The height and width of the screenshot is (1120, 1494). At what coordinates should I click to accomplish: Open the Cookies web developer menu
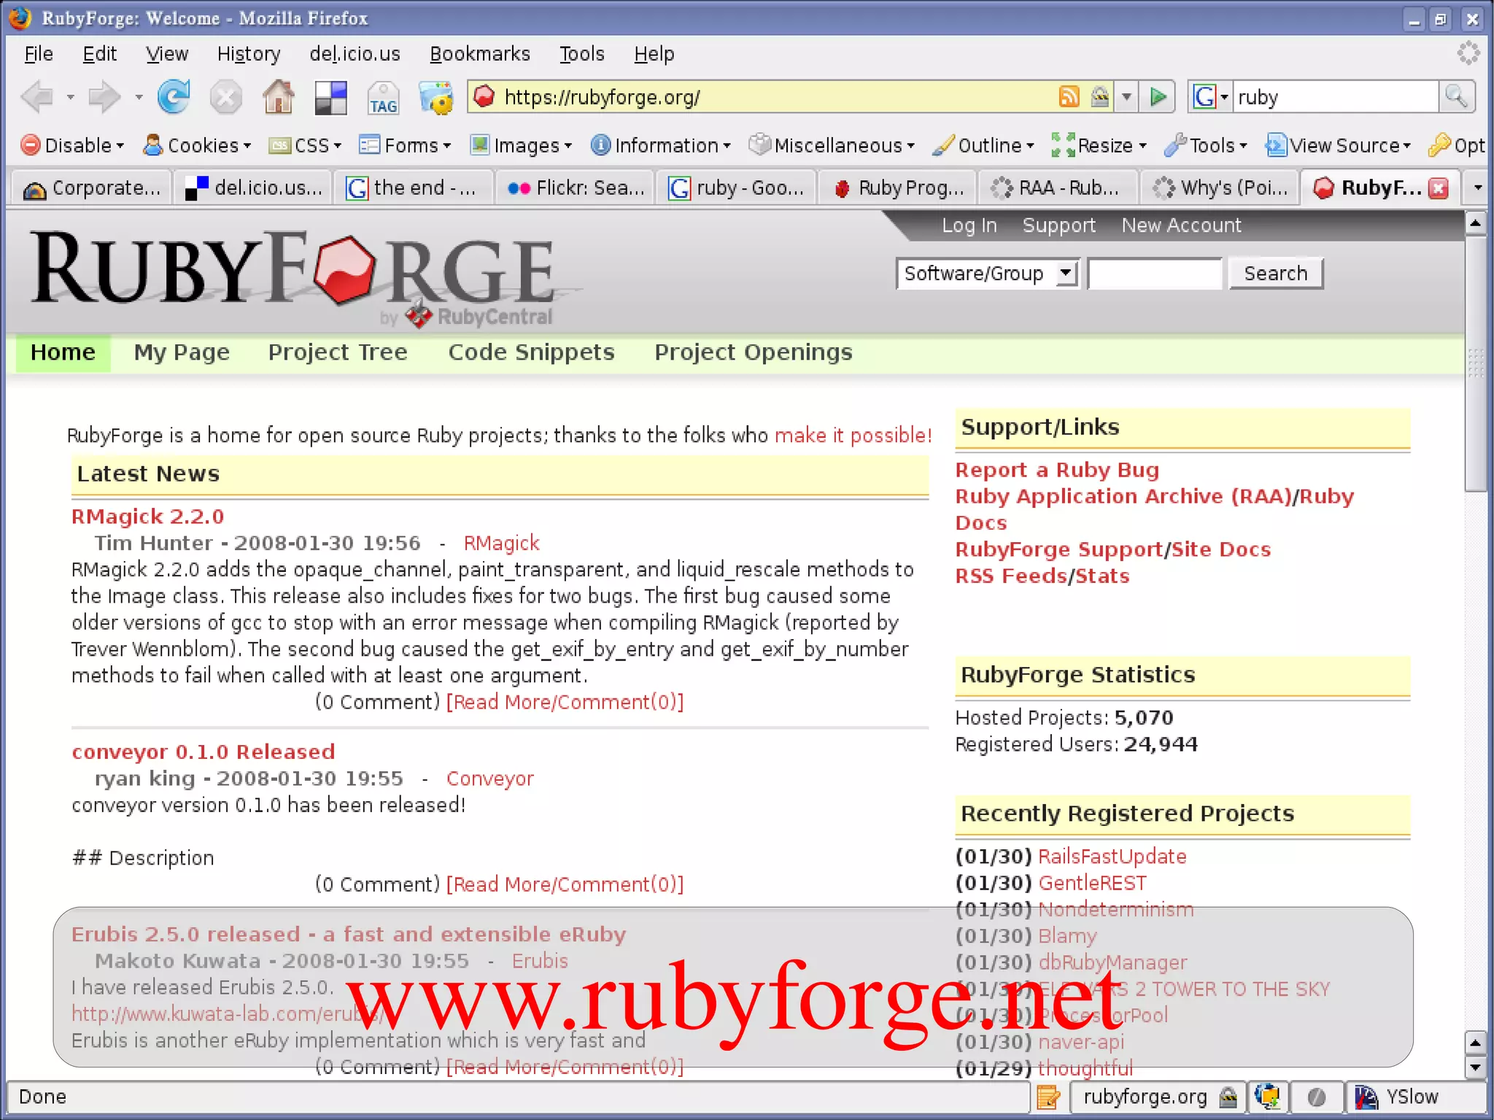pos(196,145)
